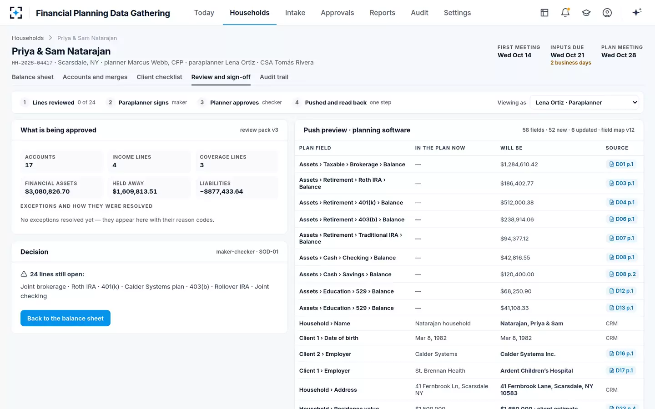Open source document D16 p.1

tap(621, 354)
